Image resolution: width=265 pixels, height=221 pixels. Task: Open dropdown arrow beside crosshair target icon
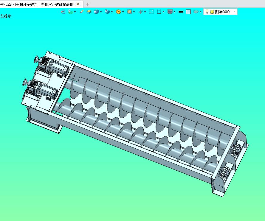145,12
